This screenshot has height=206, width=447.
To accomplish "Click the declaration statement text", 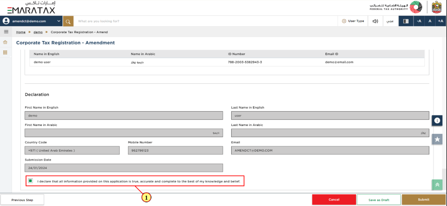I will pos(139,181).
